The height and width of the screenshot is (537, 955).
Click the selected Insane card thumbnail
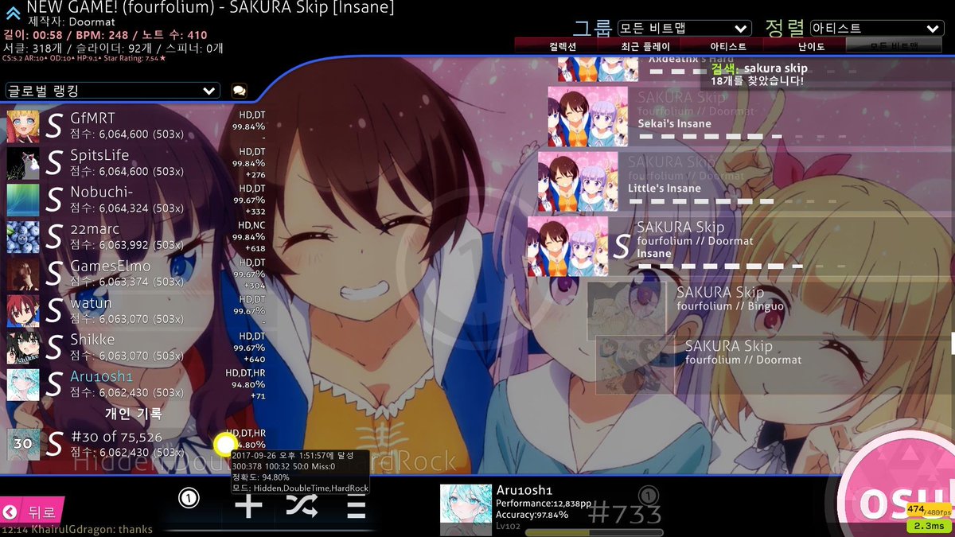568,247
